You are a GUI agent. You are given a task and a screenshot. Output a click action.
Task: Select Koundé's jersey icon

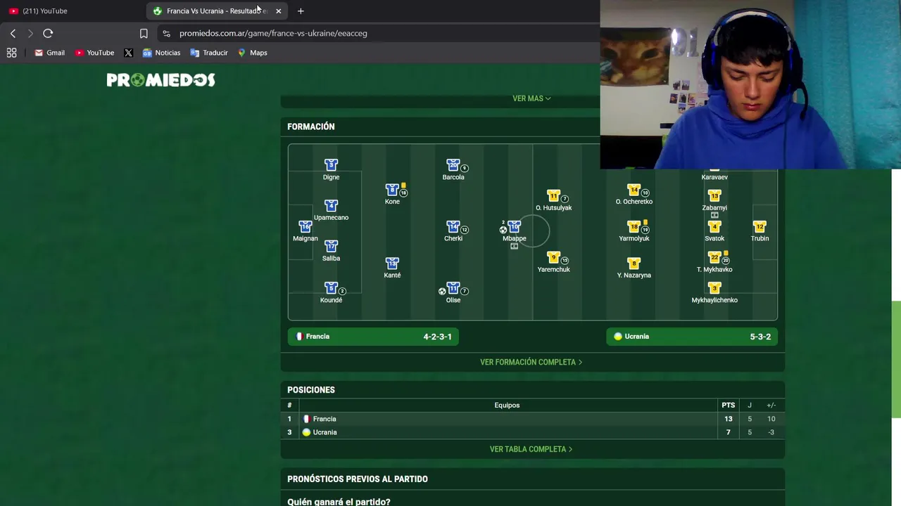click(331, 288)
